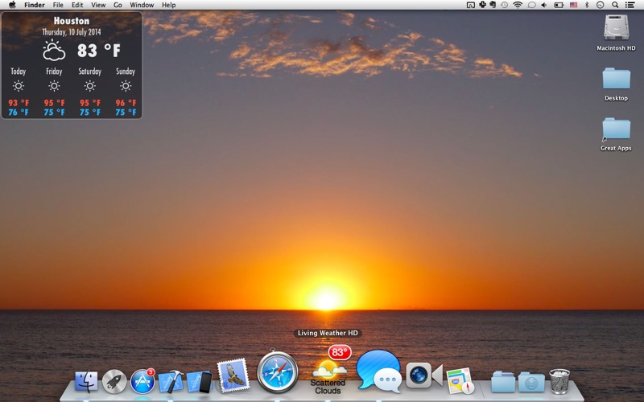
Task: Open the Wi-Fi status menu
Action: click(518, 5)
